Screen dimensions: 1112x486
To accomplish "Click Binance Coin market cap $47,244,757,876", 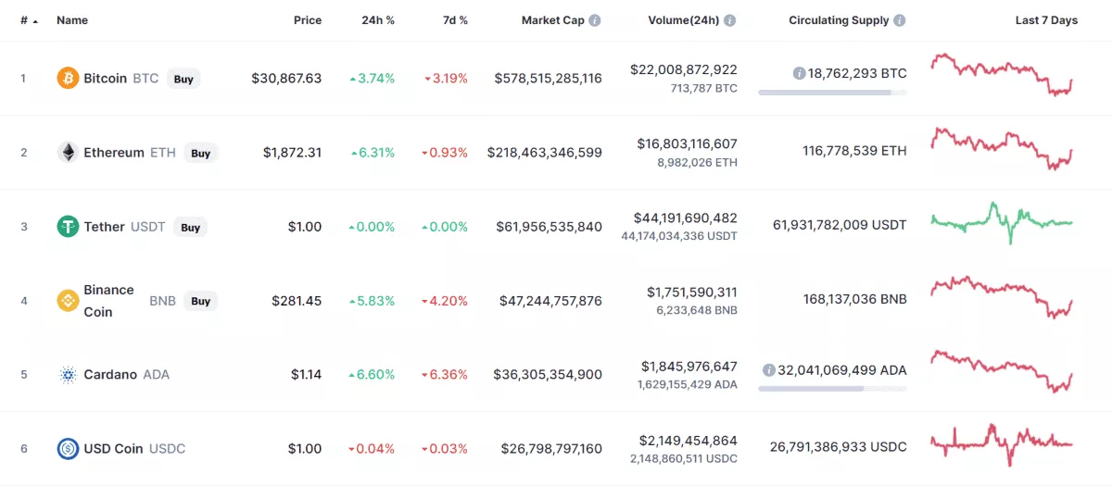I will coord(552,301).
